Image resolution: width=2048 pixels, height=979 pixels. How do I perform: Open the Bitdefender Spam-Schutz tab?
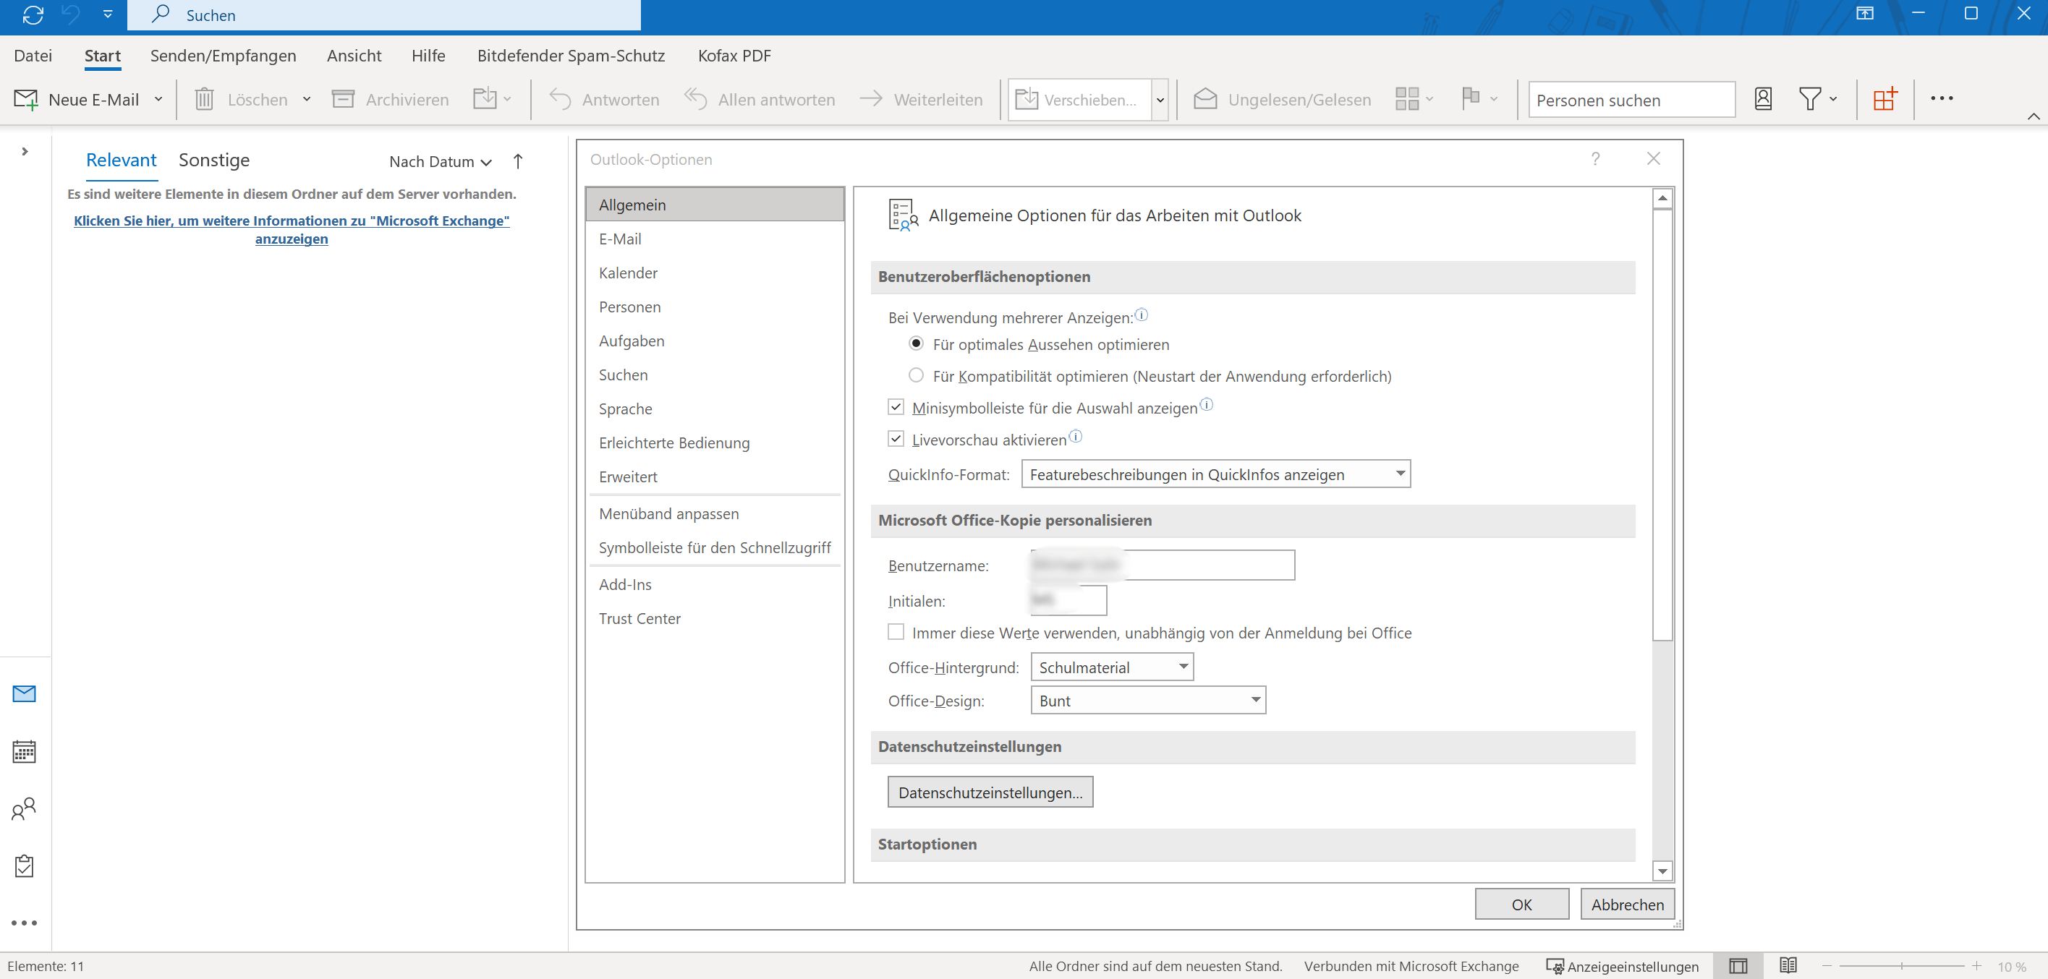coord(571,56)
